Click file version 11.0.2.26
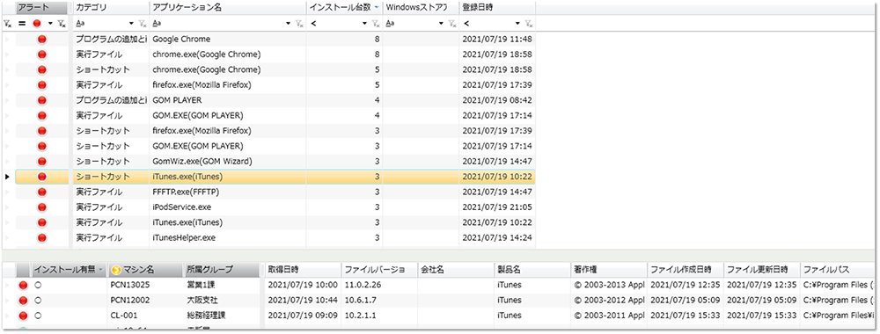 pos(363,285)
